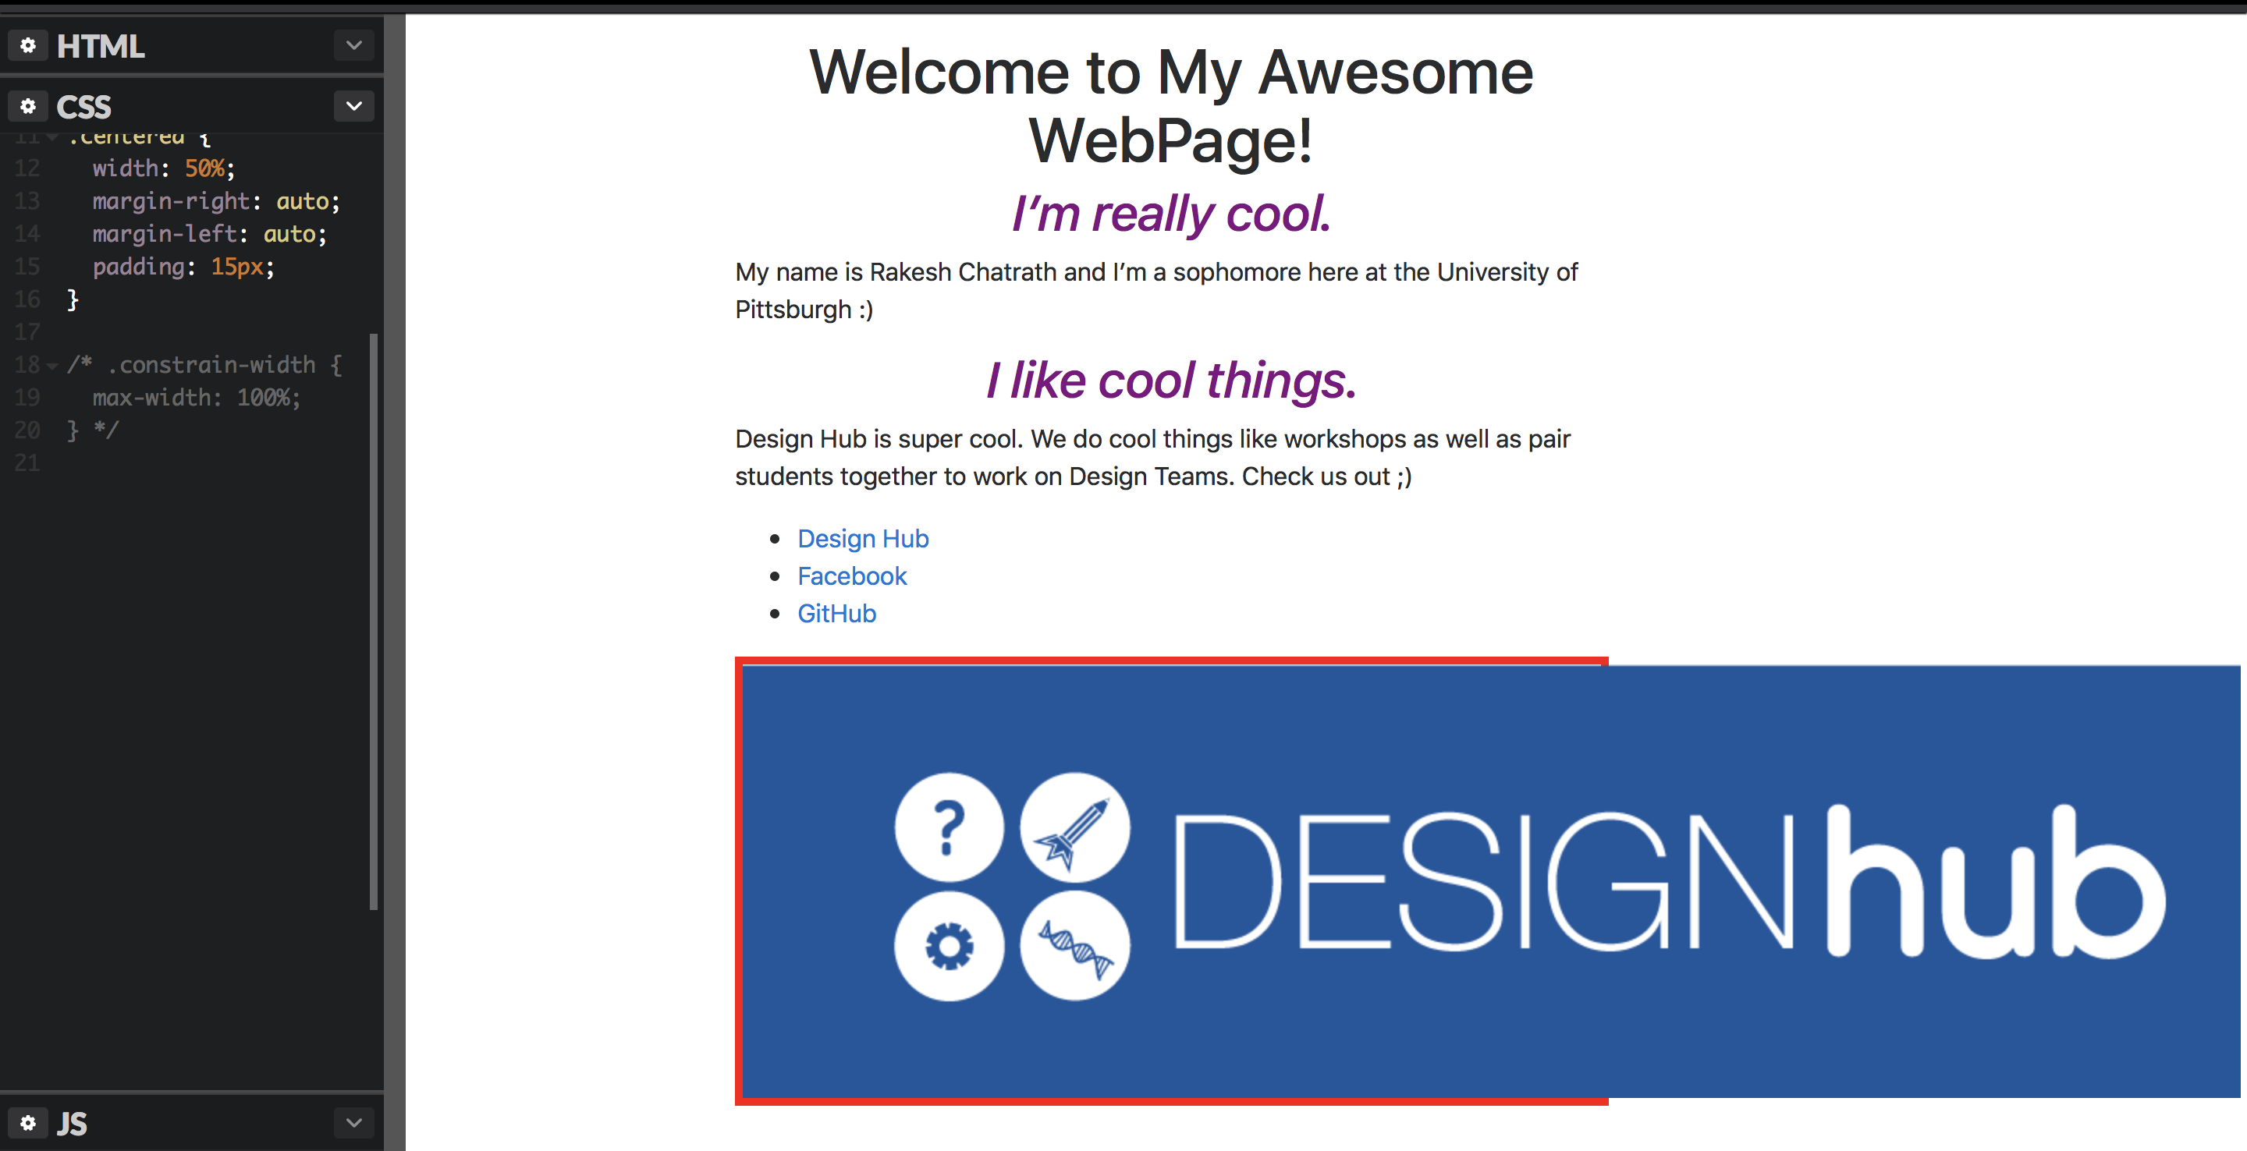This screenshot has height=1151, width=2247.
Task: Click the 'margin-left: auto;' code line
Action: (x=209, y=235)
